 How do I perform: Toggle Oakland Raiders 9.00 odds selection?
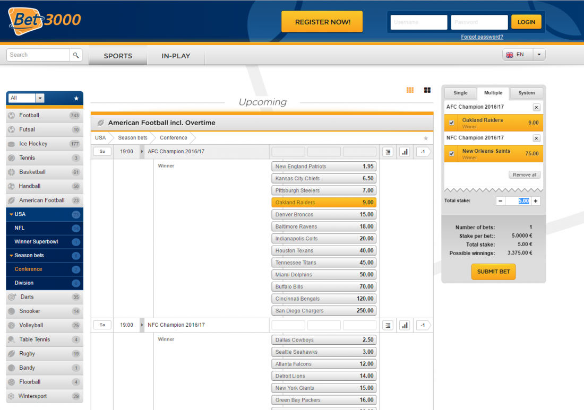324,203
